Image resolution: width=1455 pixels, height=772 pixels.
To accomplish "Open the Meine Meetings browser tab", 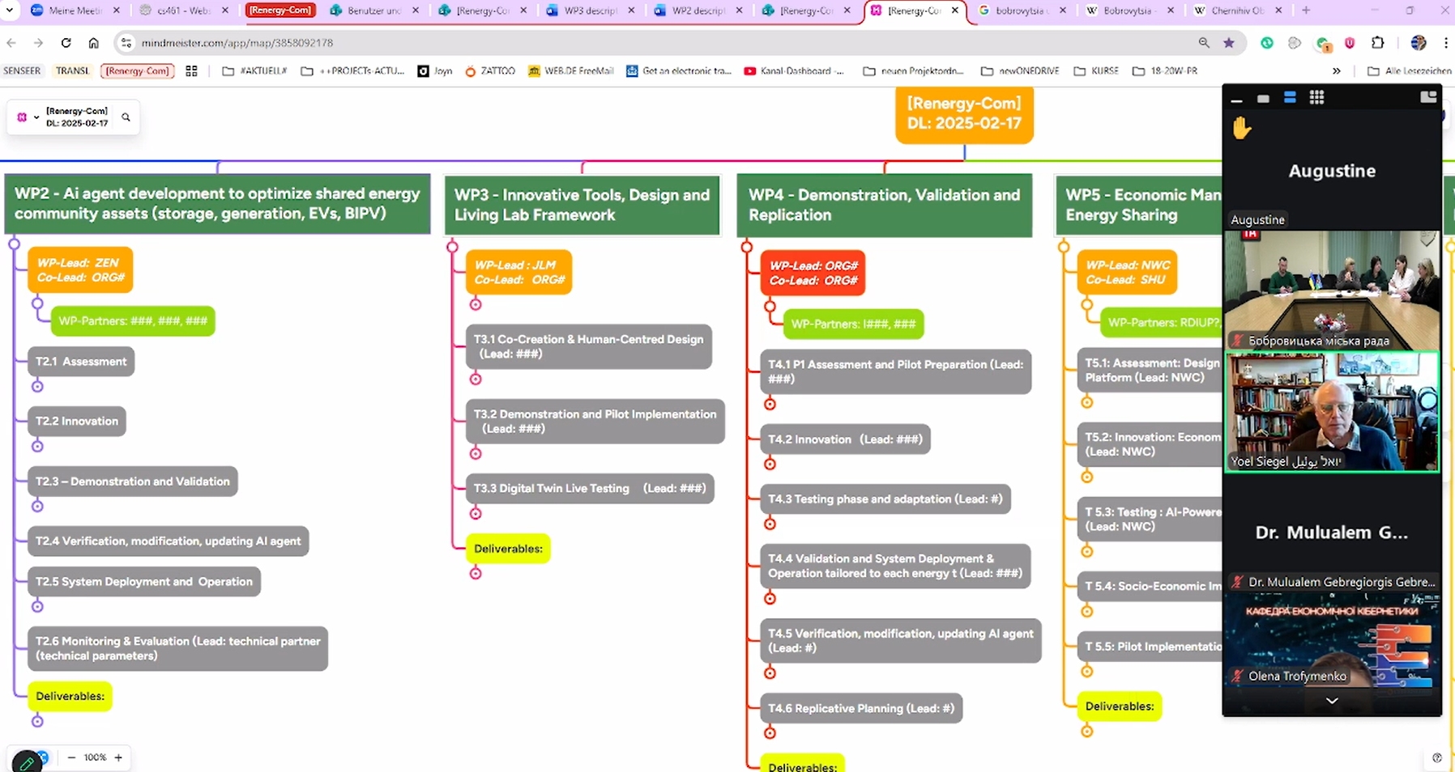I will click(73, 11).
